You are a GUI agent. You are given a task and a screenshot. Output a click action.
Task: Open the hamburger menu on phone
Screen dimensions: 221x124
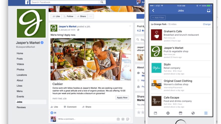pos(206,113)
